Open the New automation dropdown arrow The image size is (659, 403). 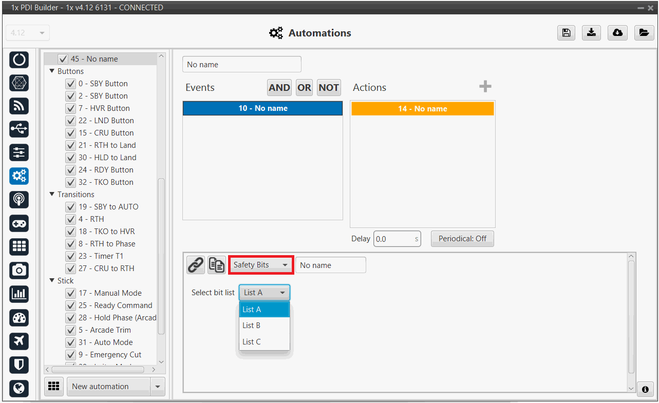tap(157, 387)
